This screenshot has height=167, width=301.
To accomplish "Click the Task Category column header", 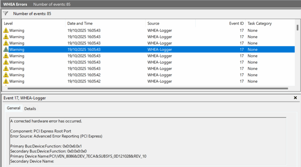I will [x=260, y=23].
